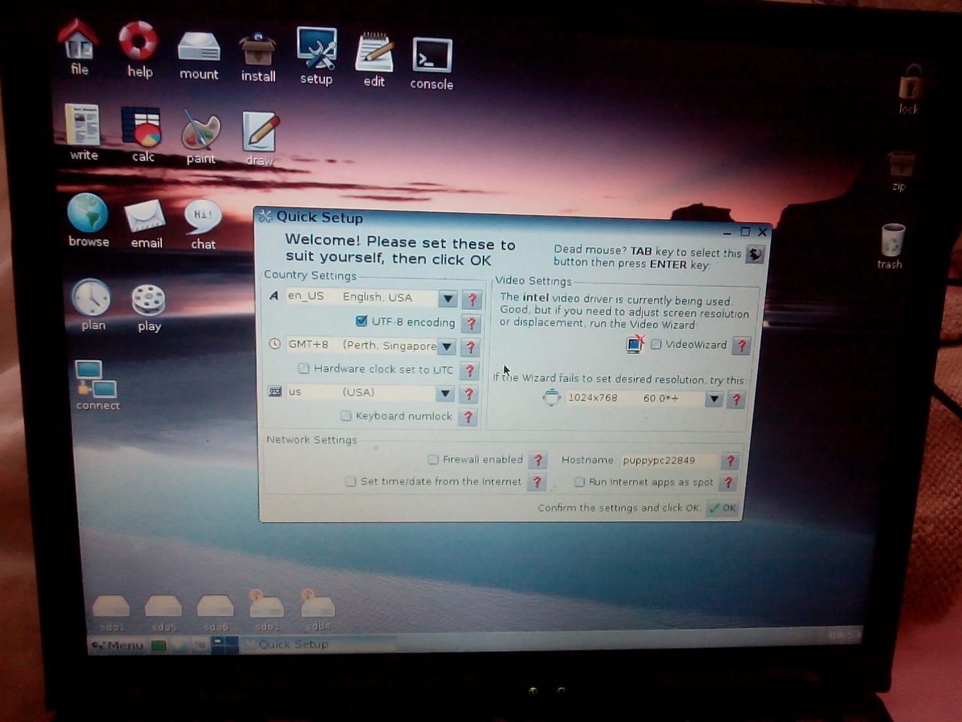This screenshot has height=722, width=962.
Task: Open the email envelope icon
Action: click(146, 223)
